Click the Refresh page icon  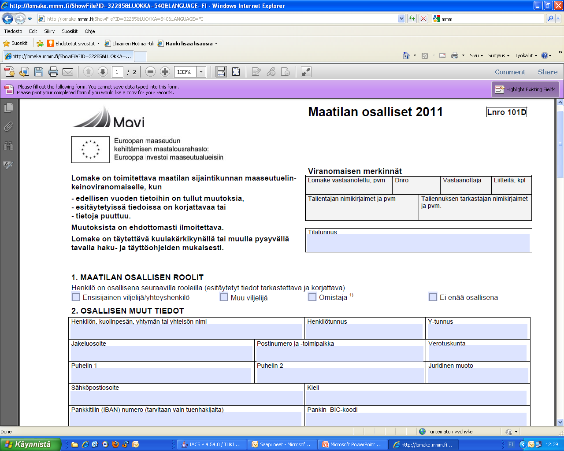click(412, 18)
